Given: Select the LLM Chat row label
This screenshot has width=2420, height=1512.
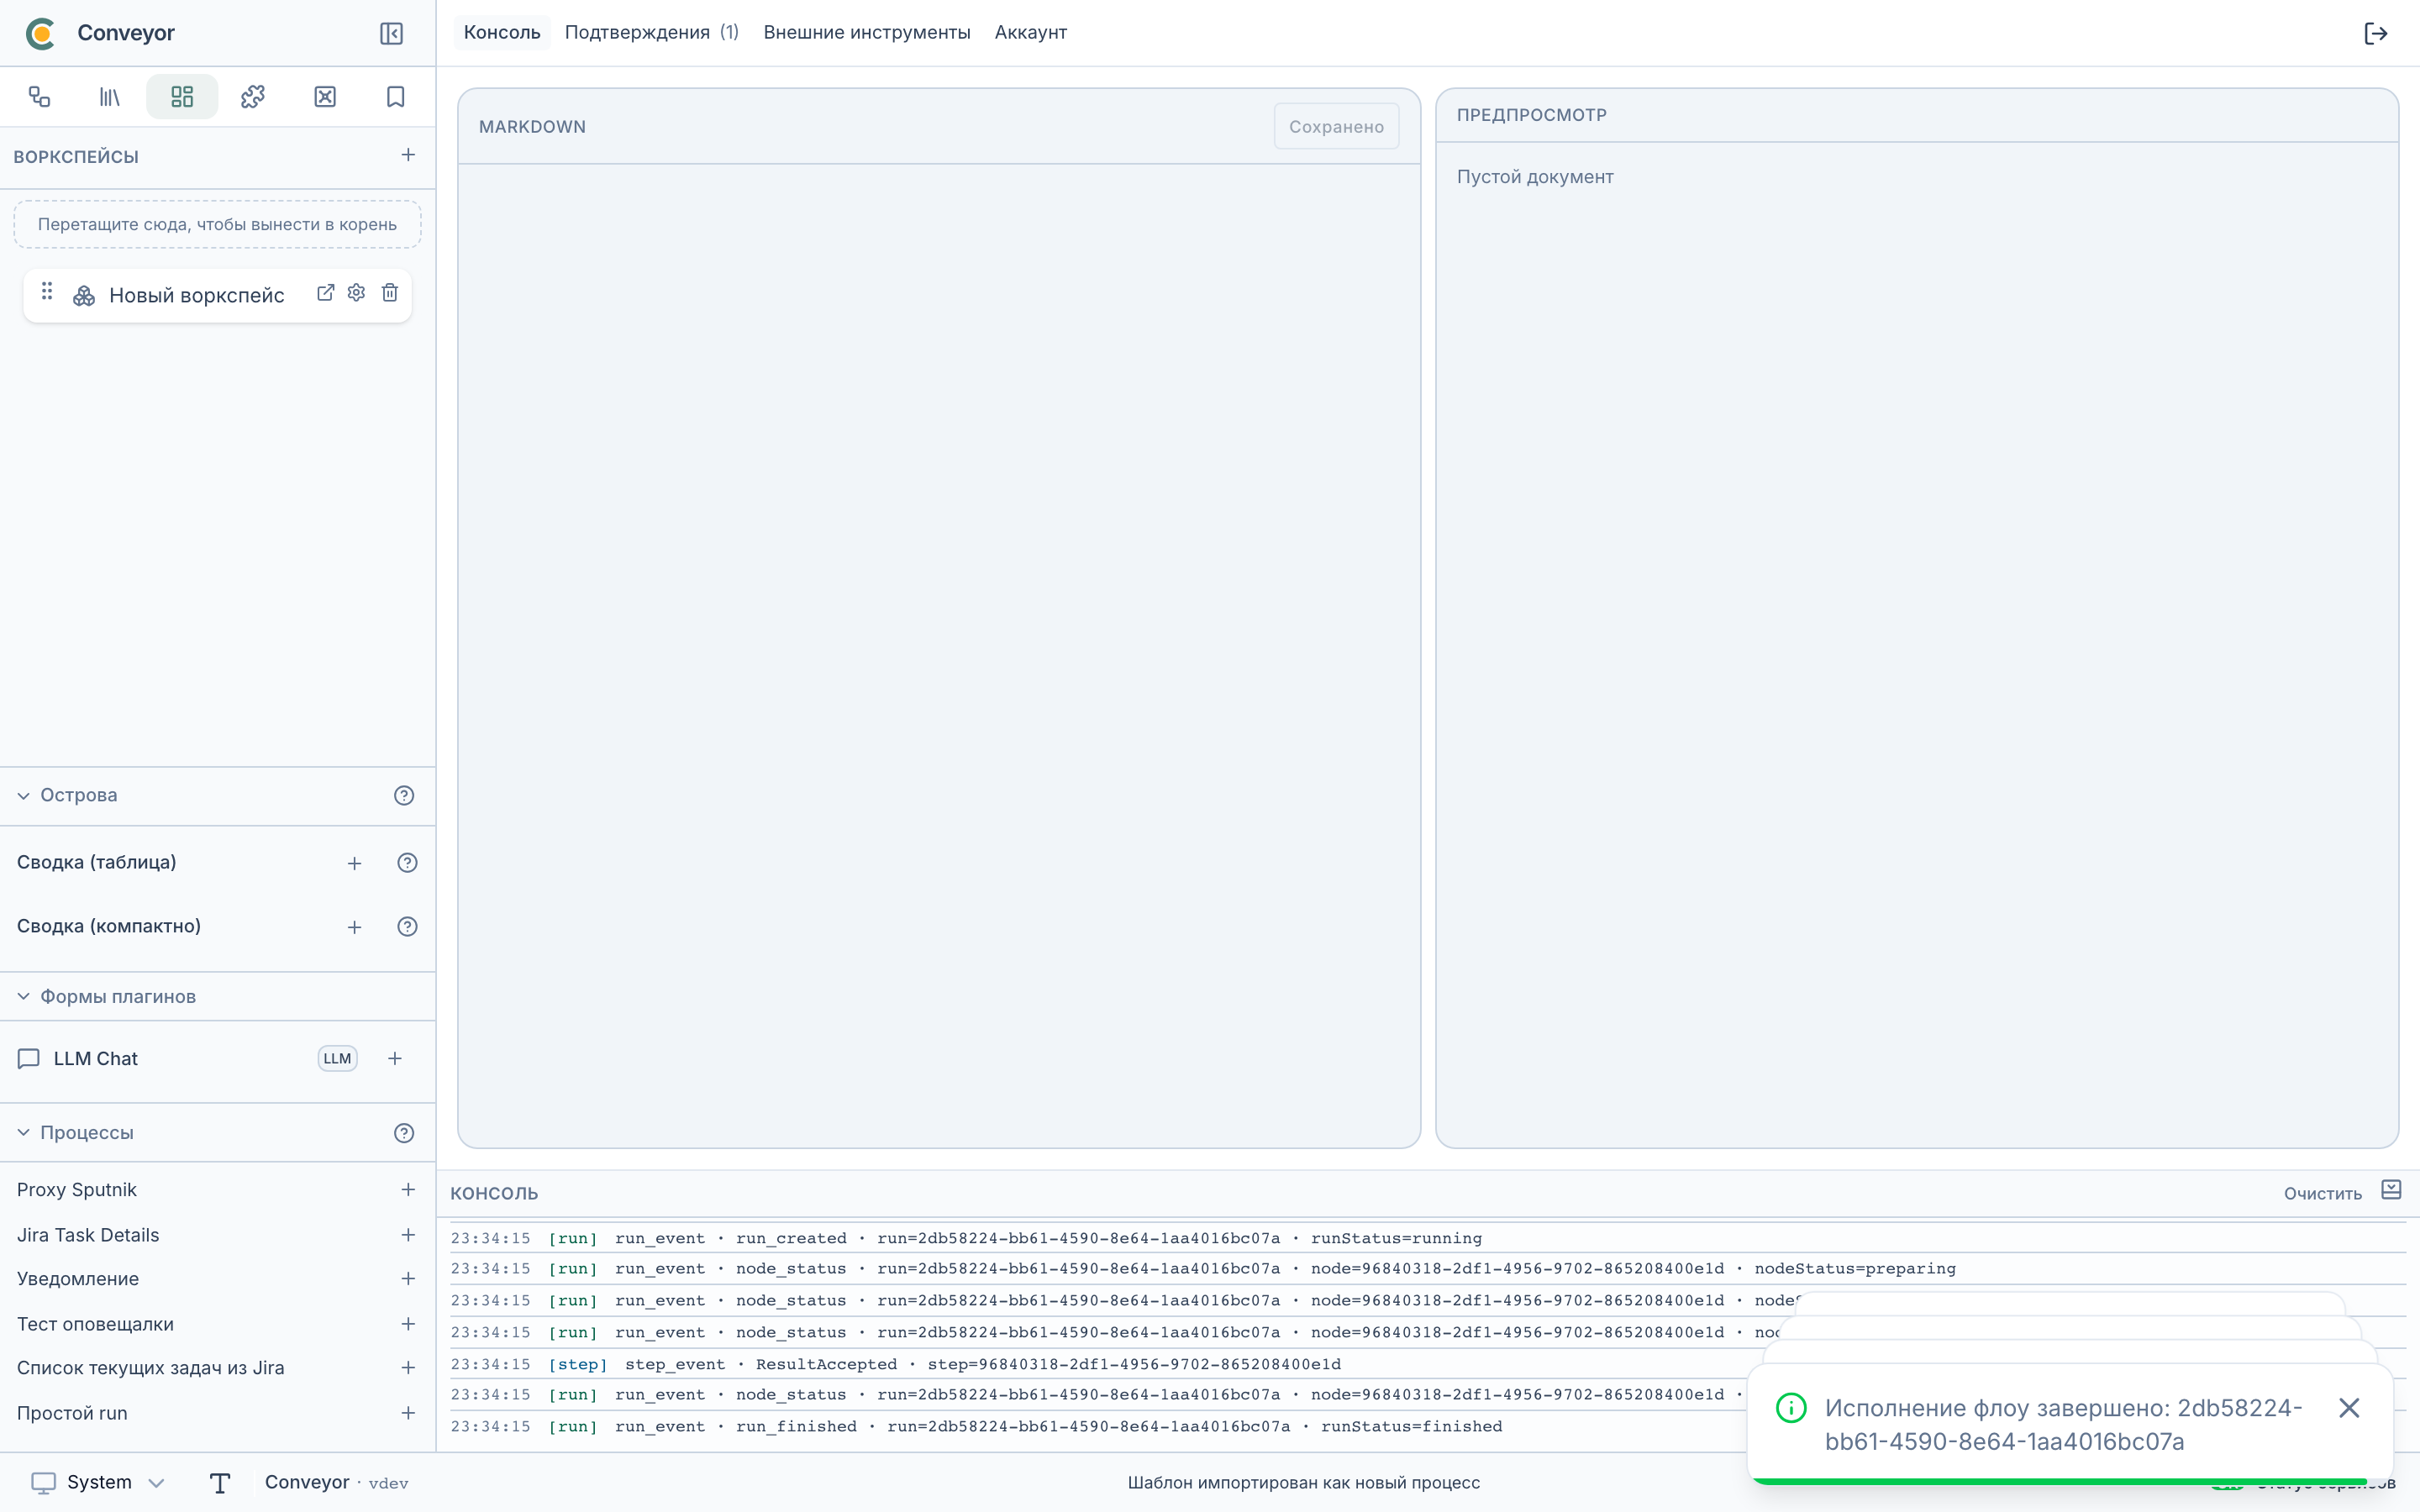Looking at the screenshot, I should (96, 1058).
